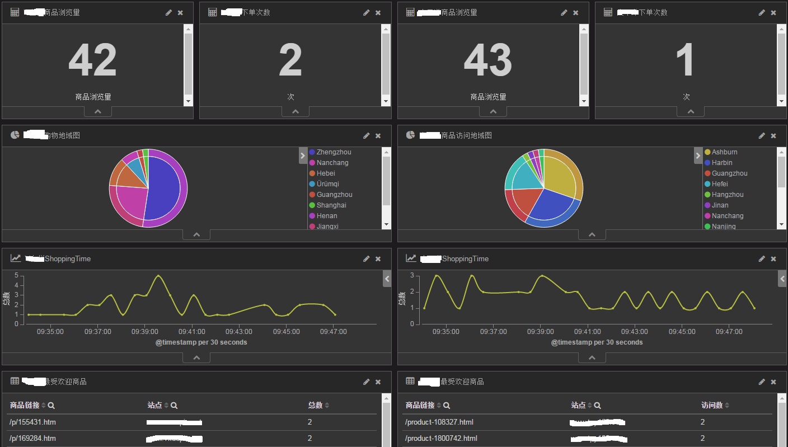
Task: Edit the 购物地域图 pie chart panel
Action: (x=366, y=135)
